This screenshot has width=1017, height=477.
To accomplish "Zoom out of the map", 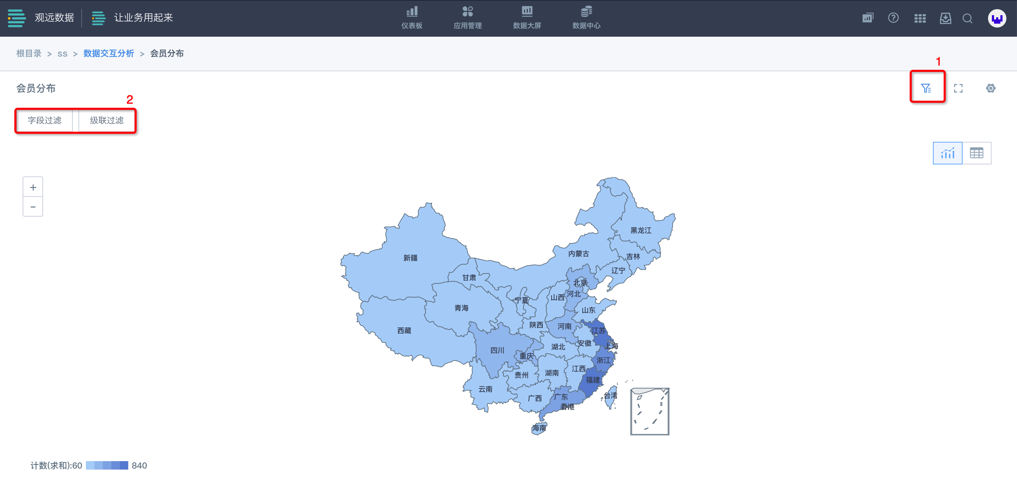I will (33, 206).
